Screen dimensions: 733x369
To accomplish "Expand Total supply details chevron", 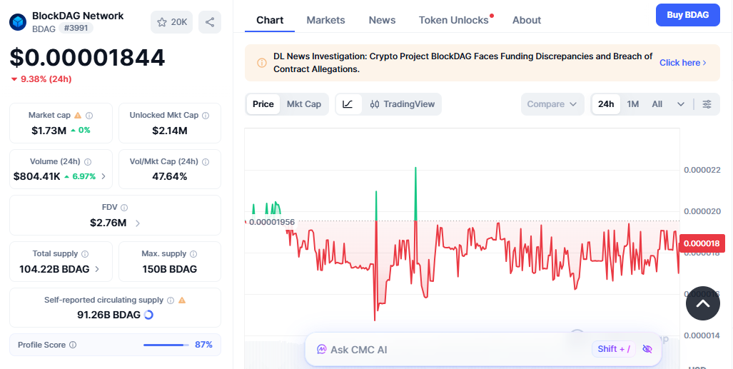I will 97,269.
